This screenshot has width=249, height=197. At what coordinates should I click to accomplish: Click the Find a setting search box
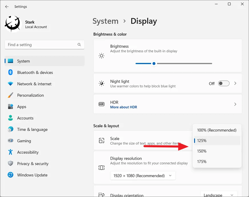[41, 45]
